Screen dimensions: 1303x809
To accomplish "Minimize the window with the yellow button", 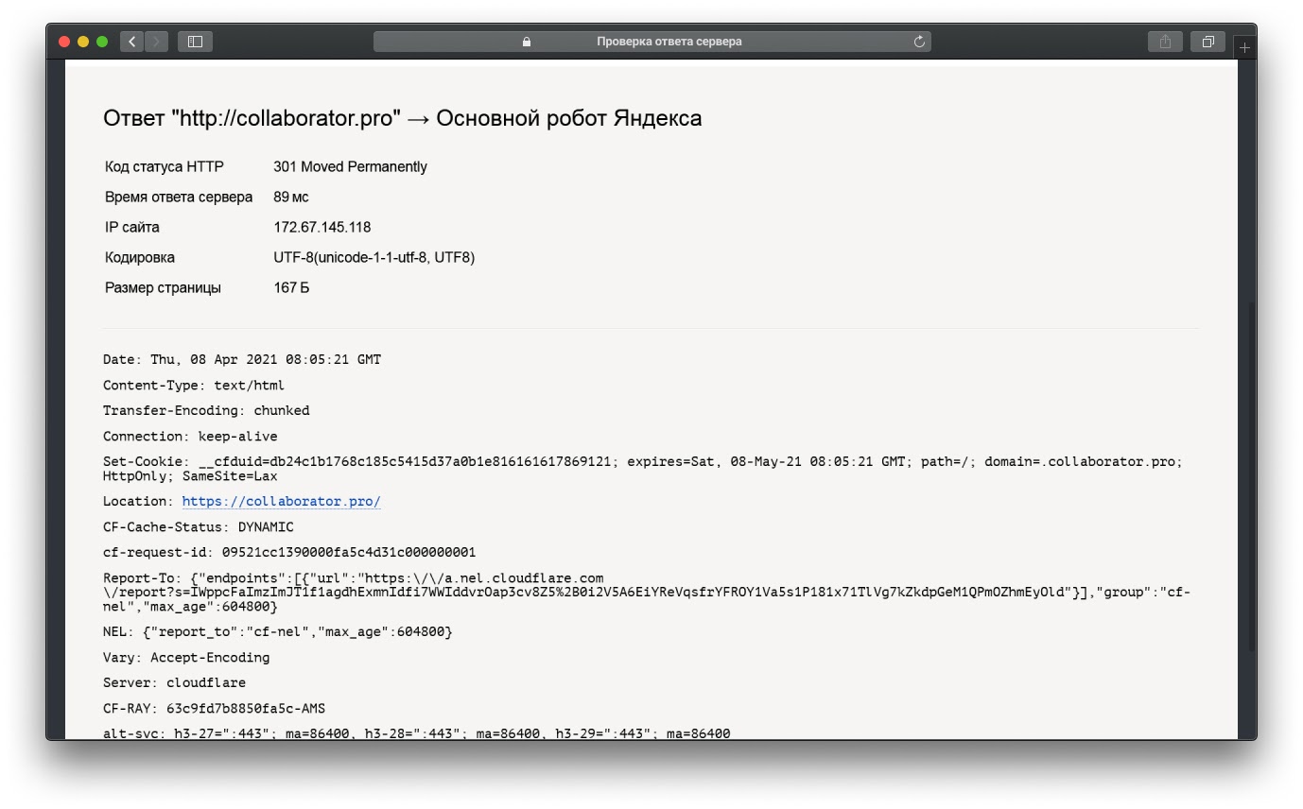I will [83, 42].
